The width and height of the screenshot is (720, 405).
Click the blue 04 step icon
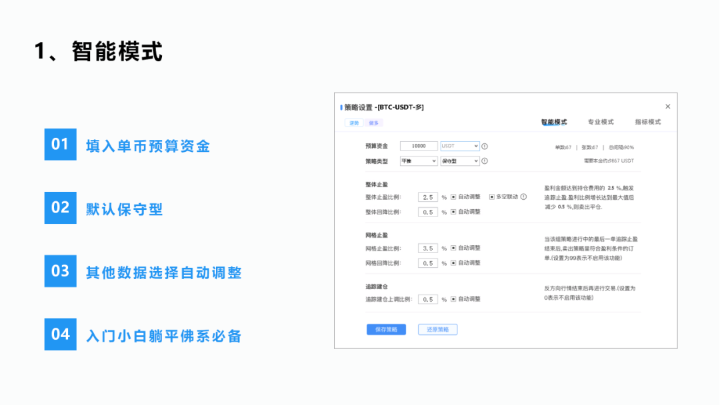60,335
